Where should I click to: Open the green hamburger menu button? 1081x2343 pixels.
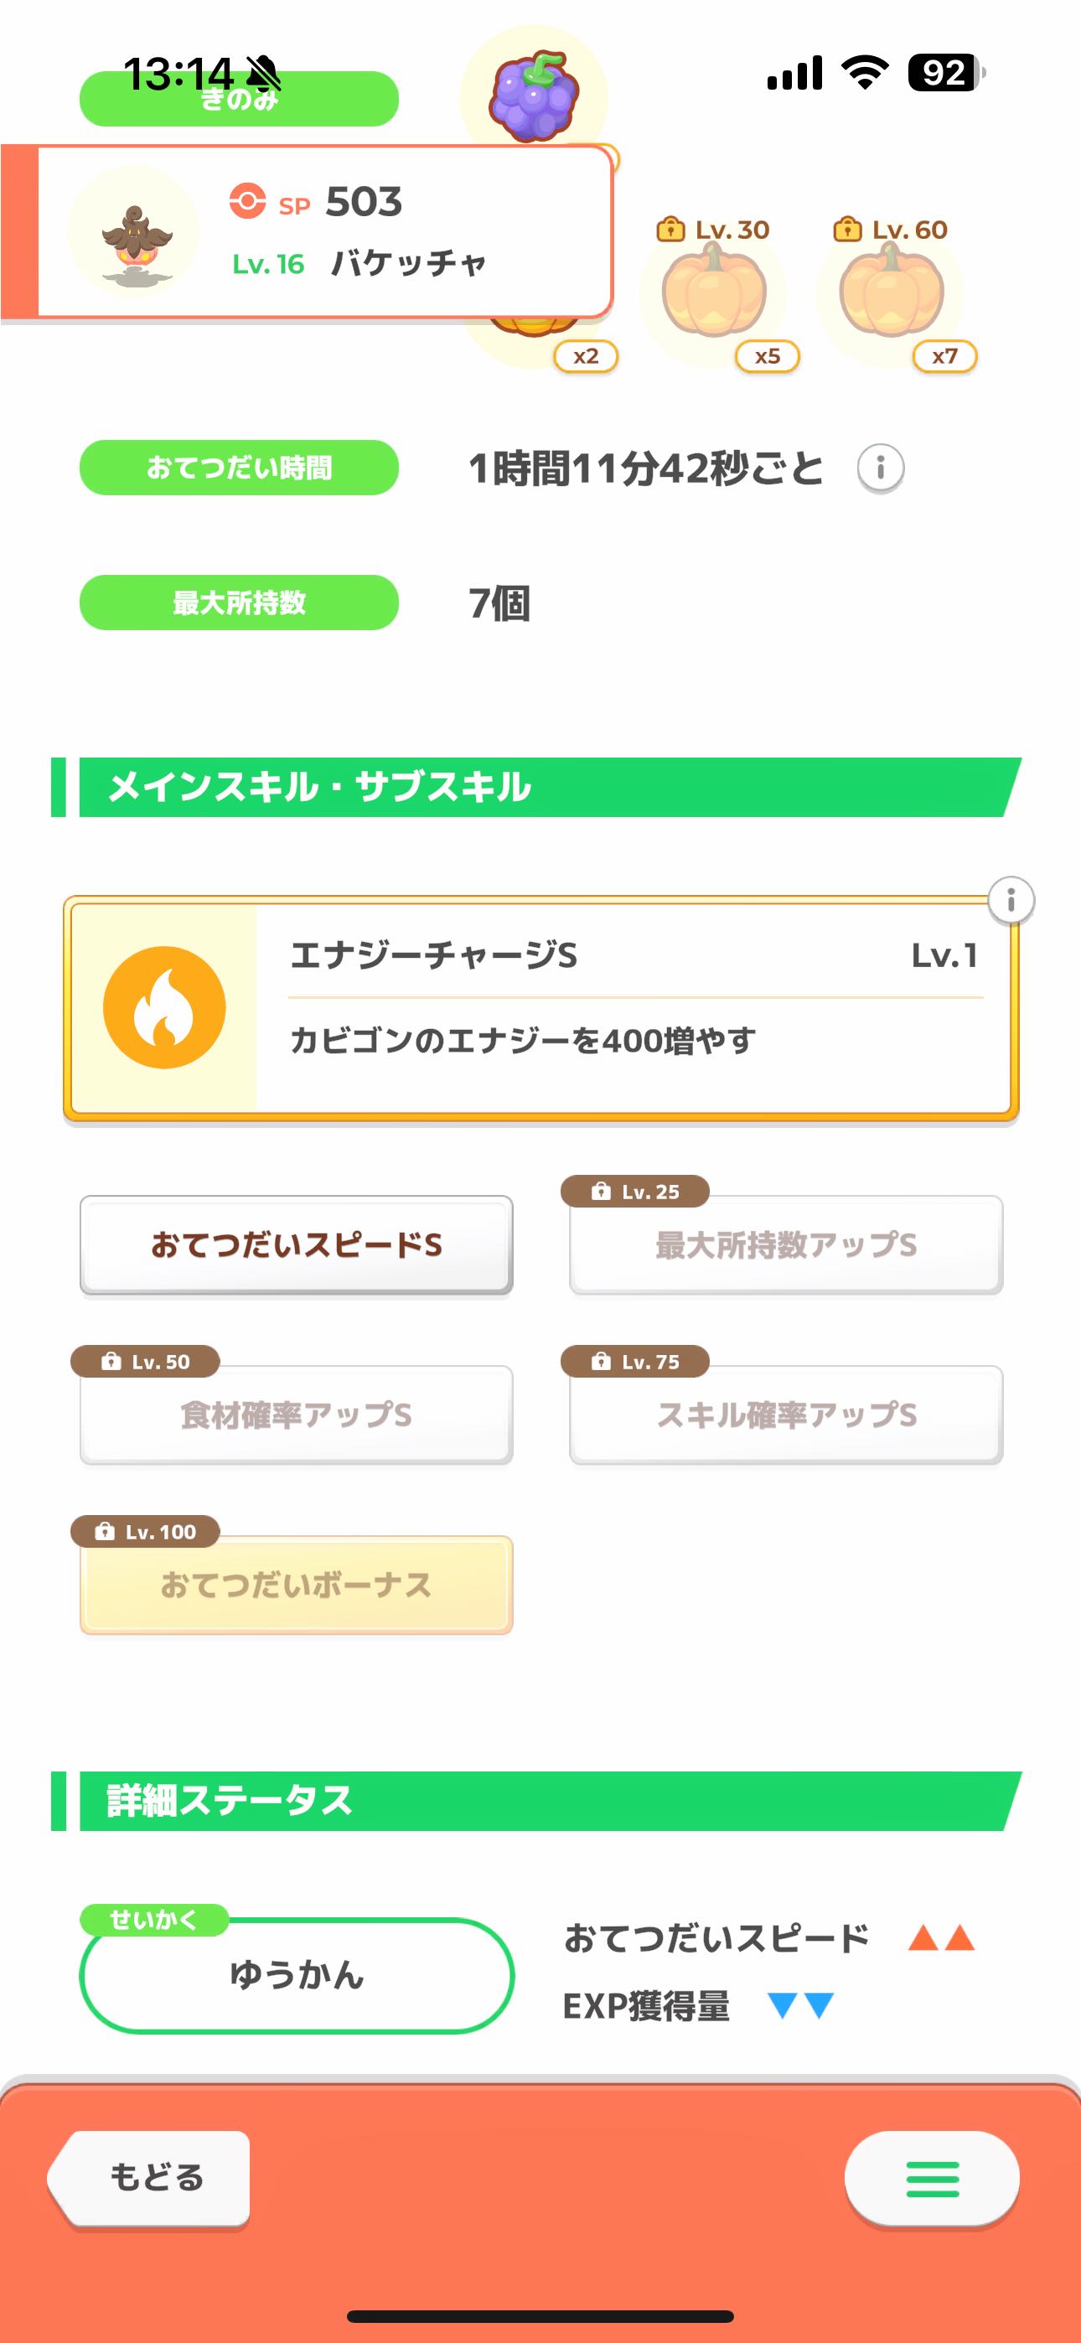(932, 2179)
